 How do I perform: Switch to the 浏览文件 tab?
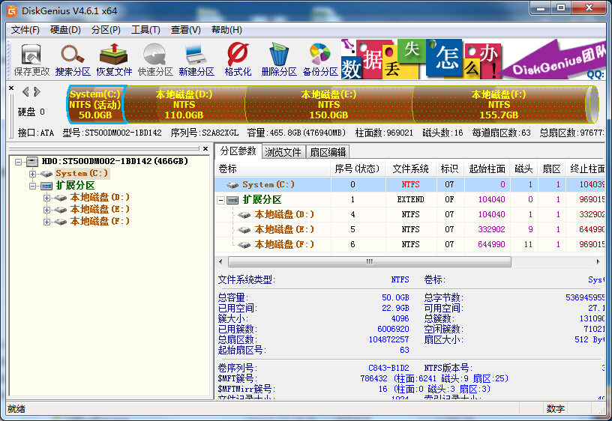(x=283, y=151)
